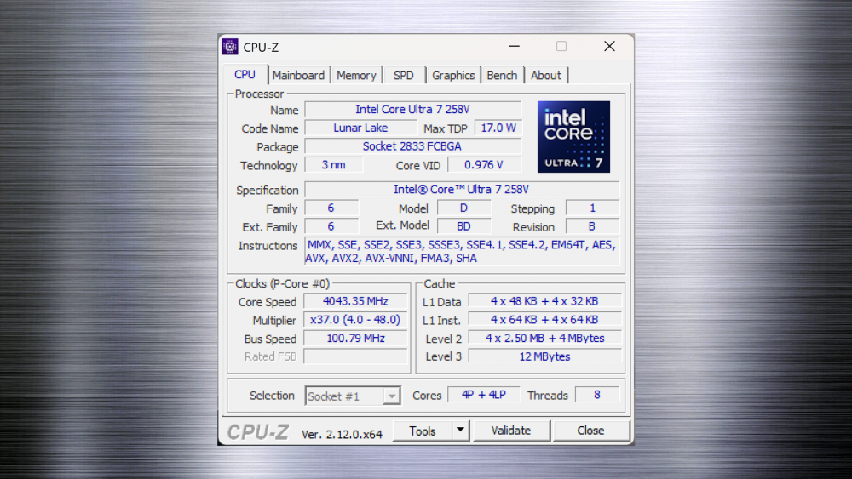Viewport: 852px width, 479px height.
Task: Click the Bus Speed 100.79 MHz value
Action: click(x=355, y=339)
